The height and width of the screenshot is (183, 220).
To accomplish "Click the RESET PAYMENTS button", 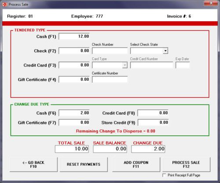I will point(84,164).
